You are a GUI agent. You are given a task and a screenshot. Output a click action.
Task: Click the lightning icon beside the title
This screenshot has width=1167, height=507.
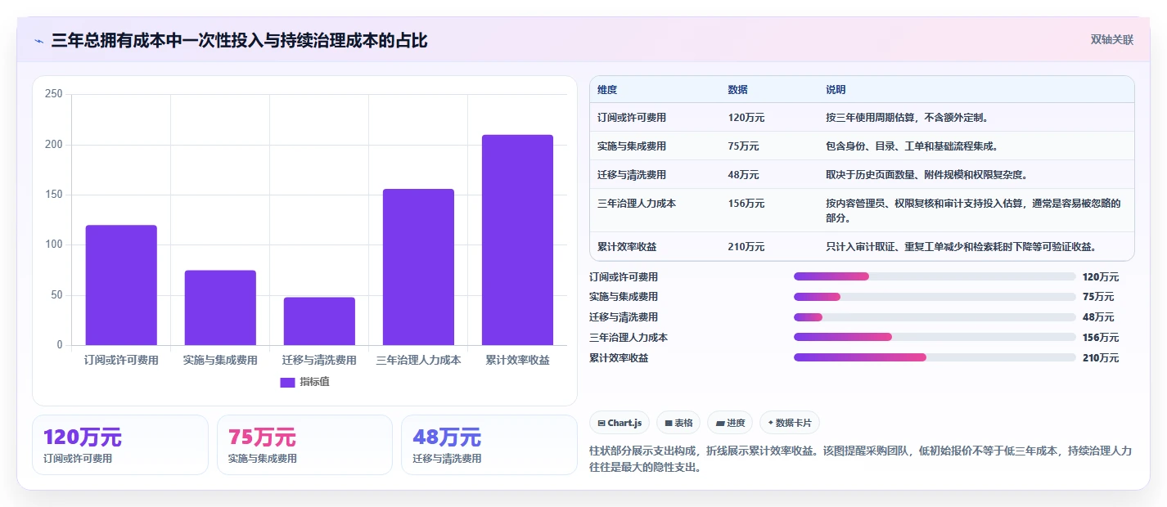[x=39, y=41]
